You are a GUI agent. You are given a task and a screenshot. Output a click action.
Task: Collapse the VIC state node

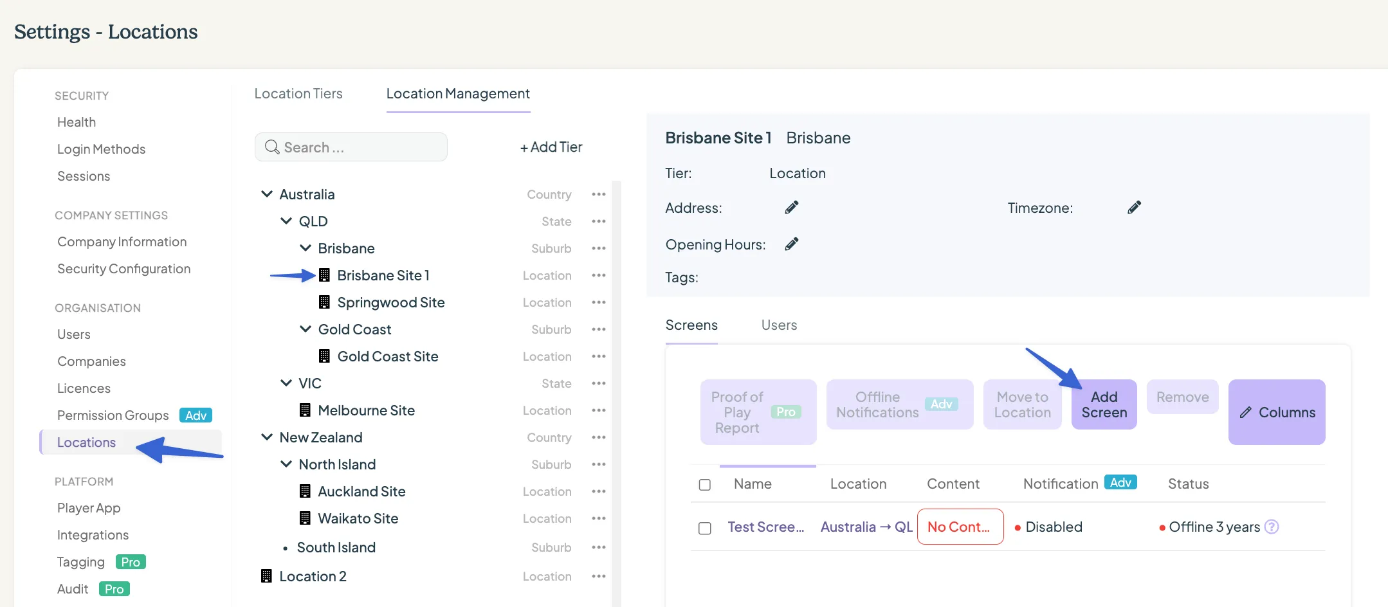(286, 383)
